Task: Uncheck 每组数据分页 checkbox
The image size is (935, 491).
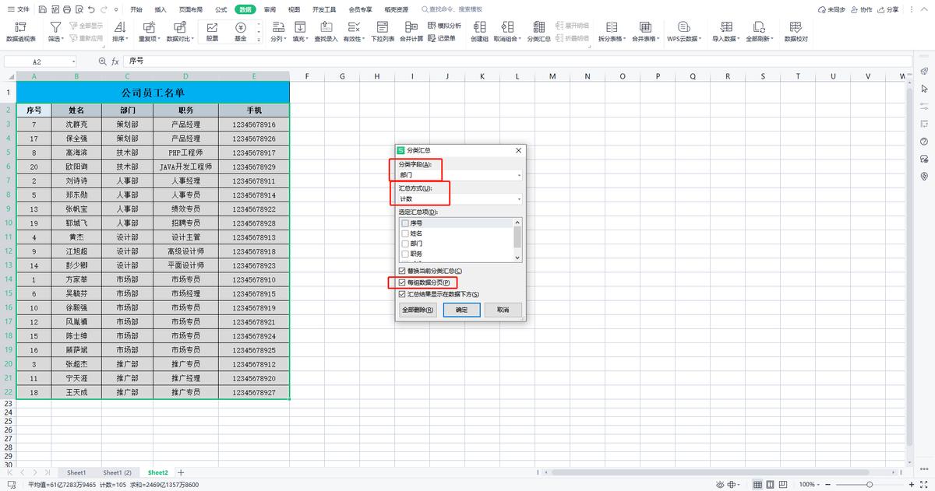Action: tap(402, 282)
